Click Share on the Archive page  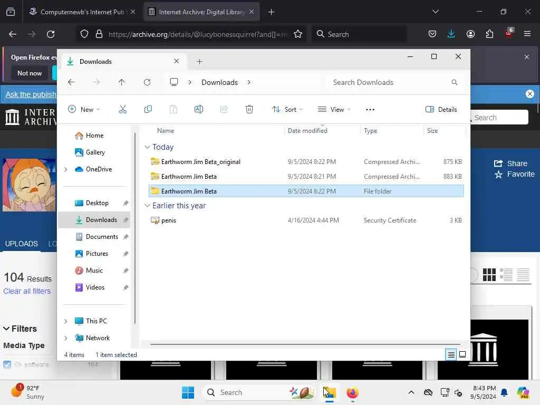(x=510, y=163)
